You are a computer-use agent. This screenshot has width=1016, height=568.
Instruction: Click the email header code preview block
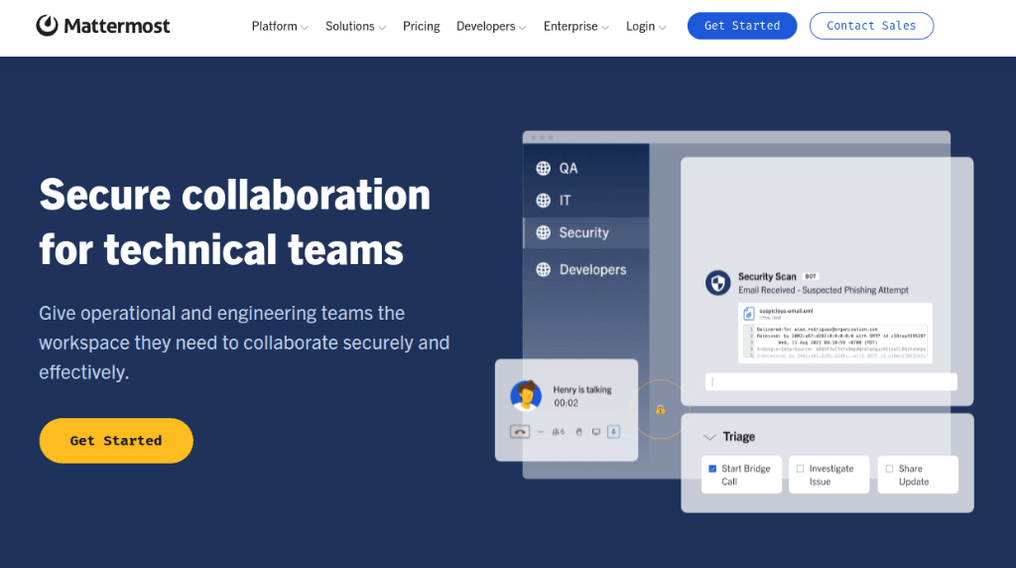[835, 342]
